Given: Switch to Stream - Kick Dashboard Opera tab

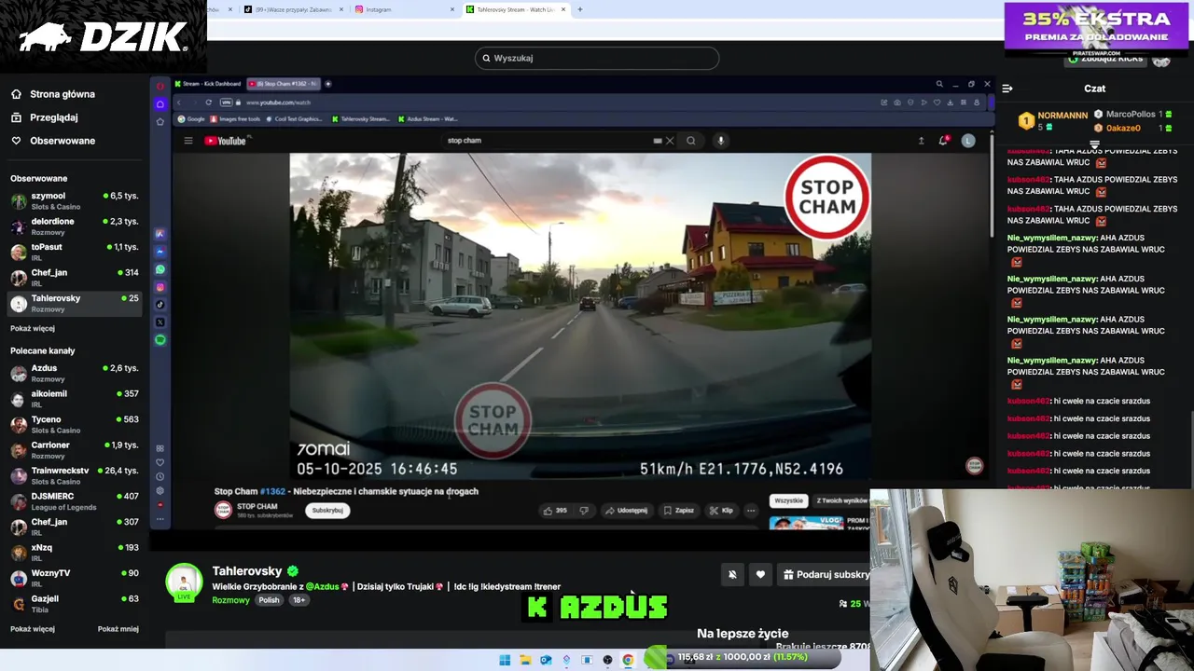Looking at the screenshot, I should [207, 84].
